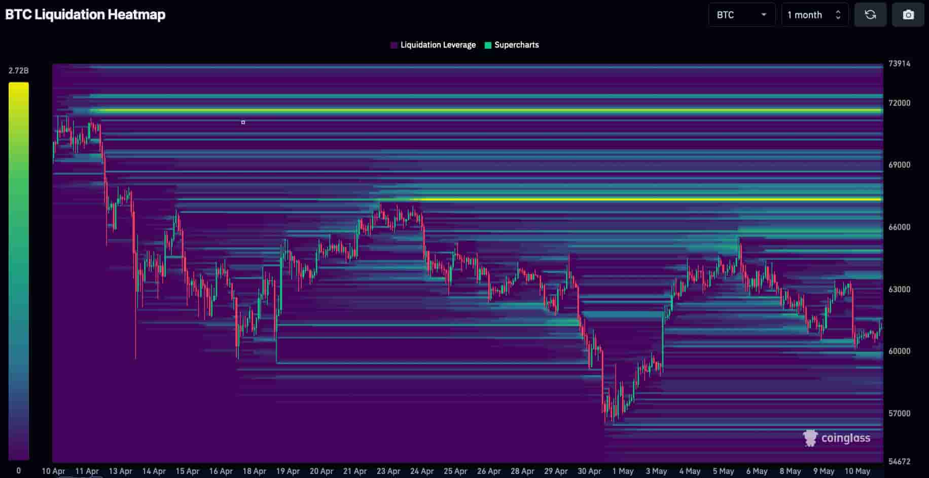The height and width of the screenshot is (478, 929).
Task: Click the refresh chart data icon
Action: [x=870, y=15]
